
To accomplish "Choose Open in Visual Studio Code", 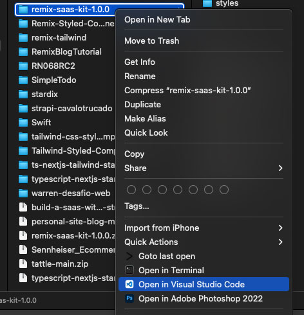I will point(204,284).
